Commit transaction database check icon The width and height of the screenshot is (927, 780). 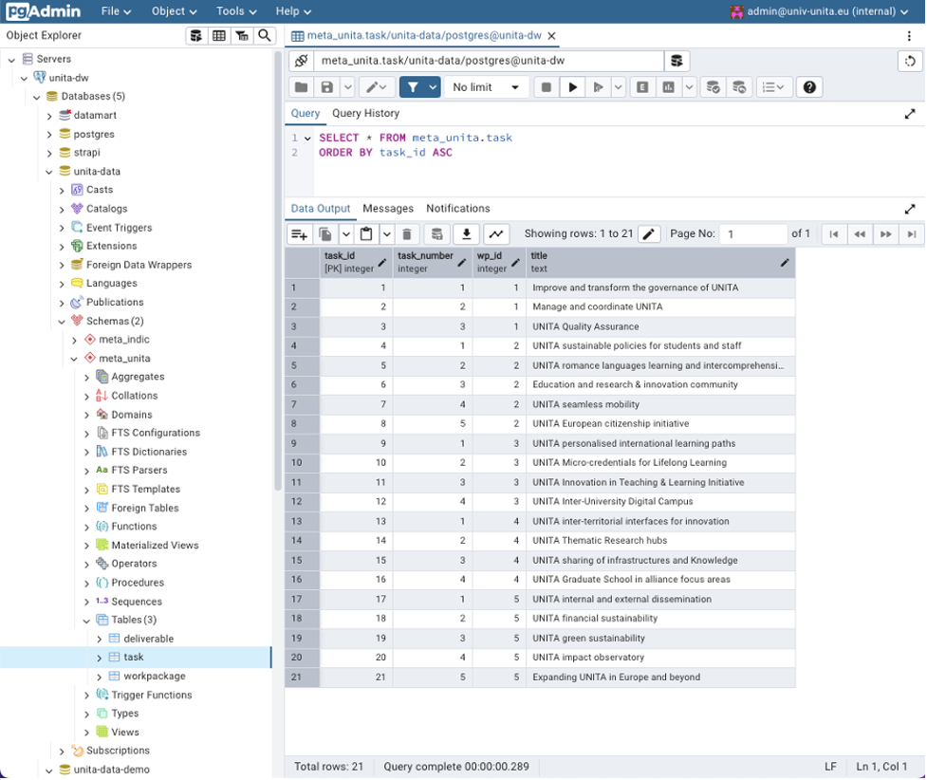[713, 87]
